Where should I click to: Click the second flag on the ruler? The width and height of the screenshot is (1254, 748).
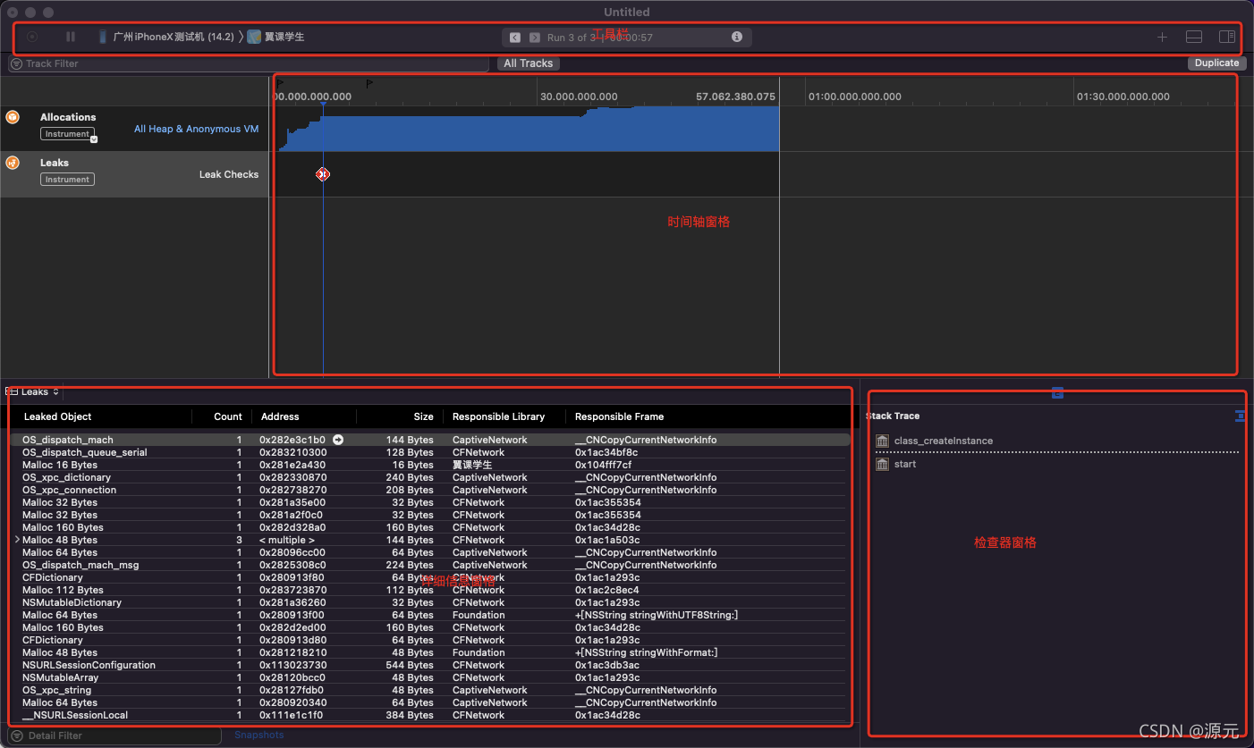pos(370,83)
